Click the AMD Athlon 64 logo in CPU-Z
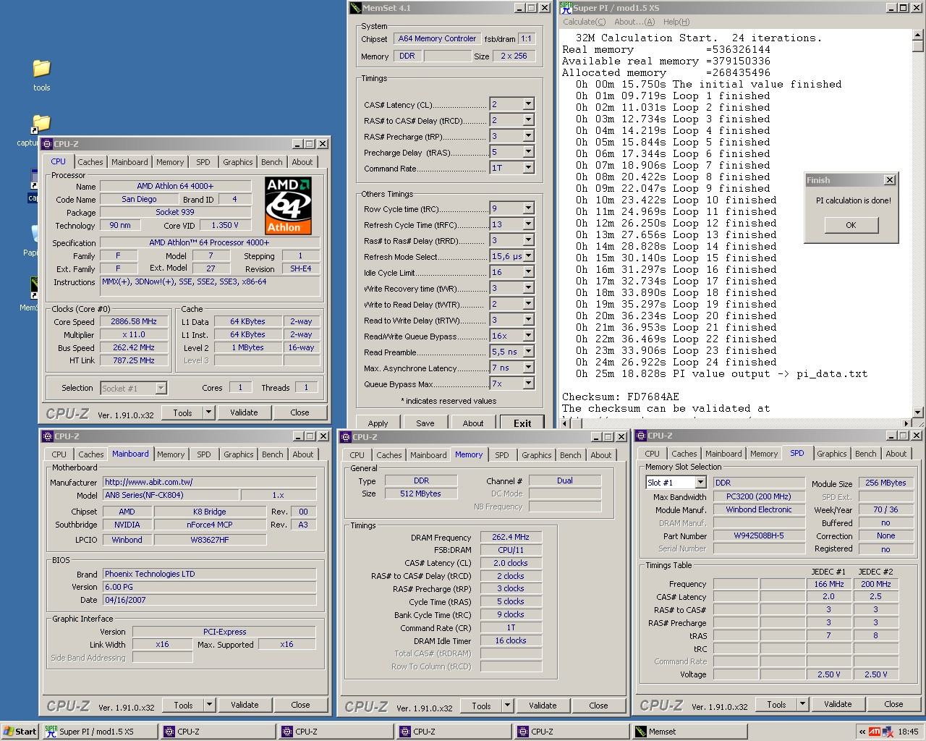926x741 pixels. 288,206
